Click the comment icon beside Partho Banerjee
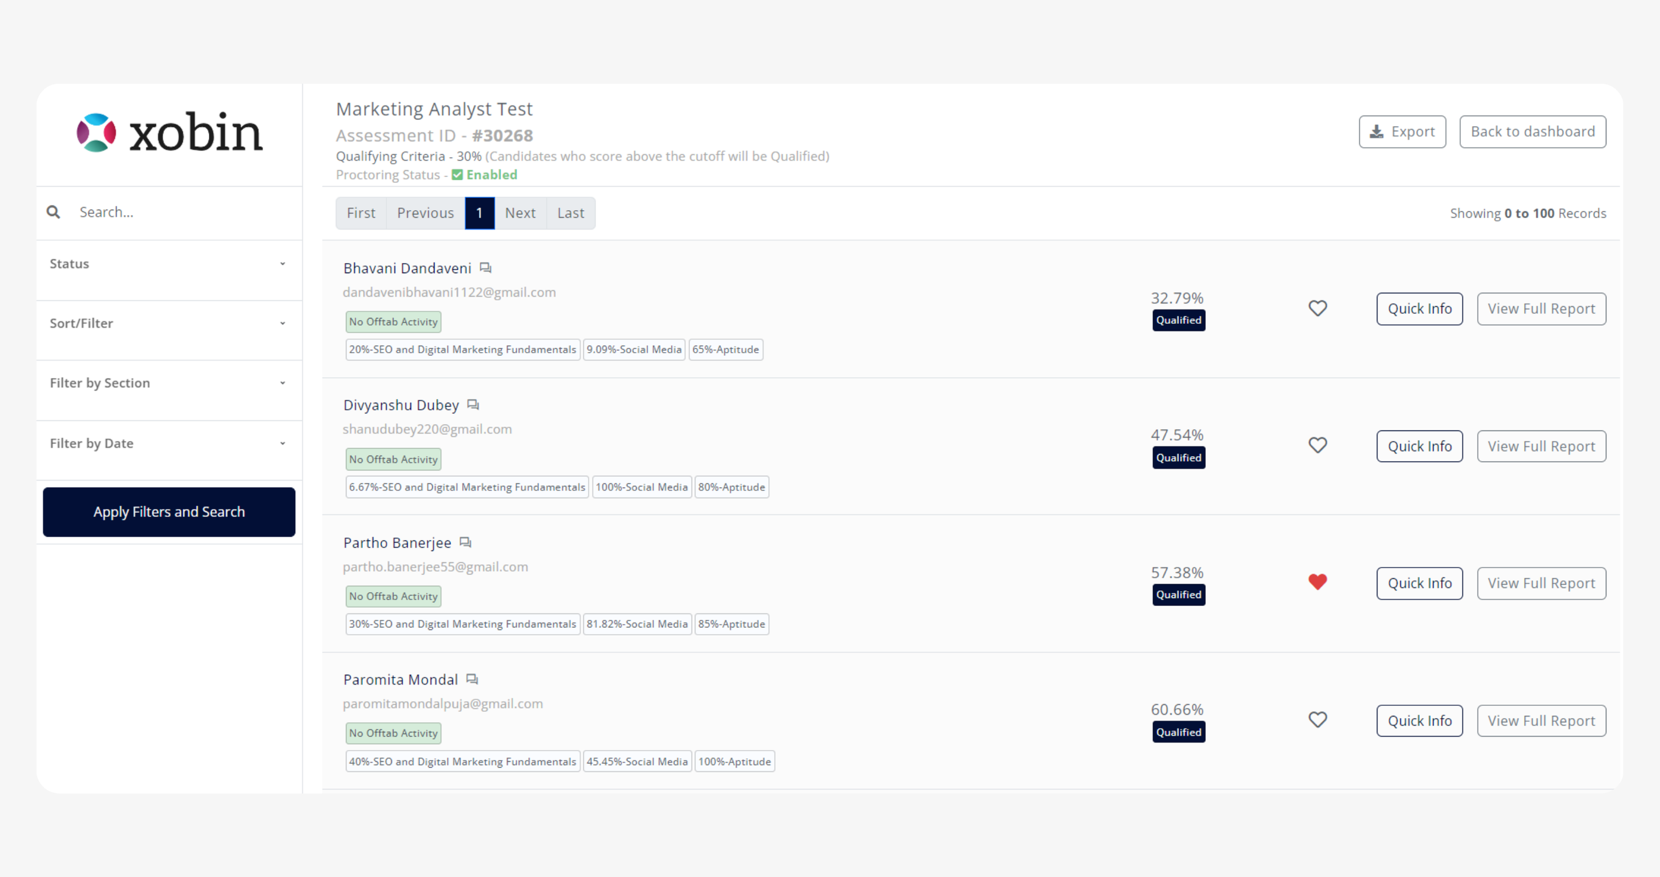This screenshot has height=877, width=1660. 465,543
